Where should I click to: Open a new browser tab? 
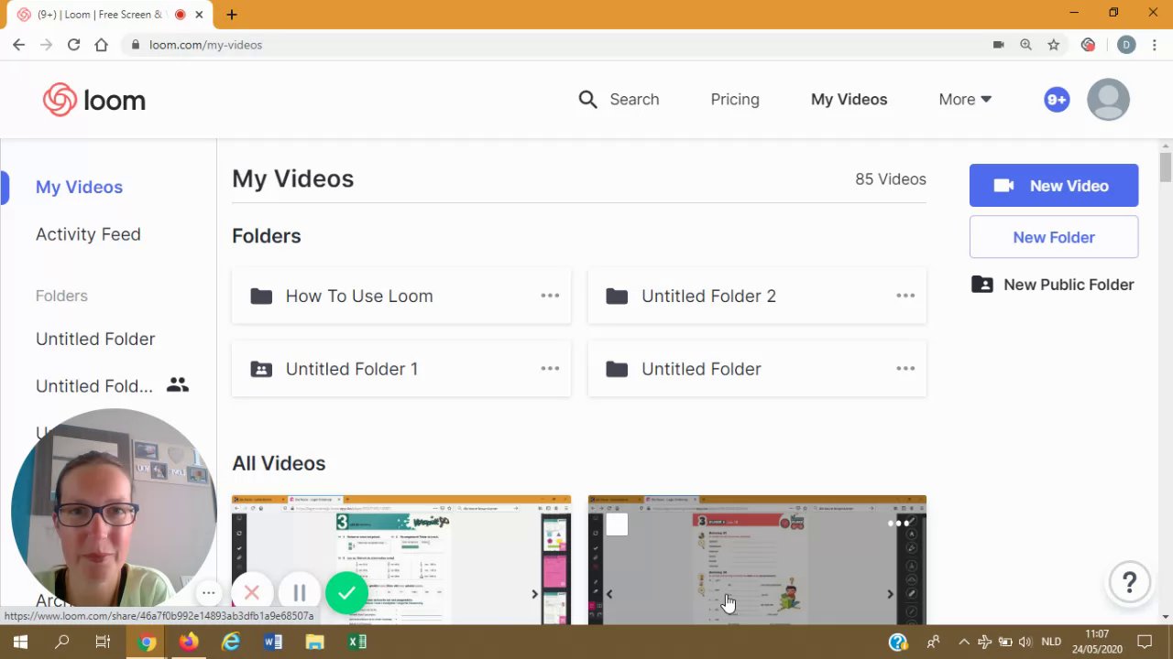click(x=232, y=15)
